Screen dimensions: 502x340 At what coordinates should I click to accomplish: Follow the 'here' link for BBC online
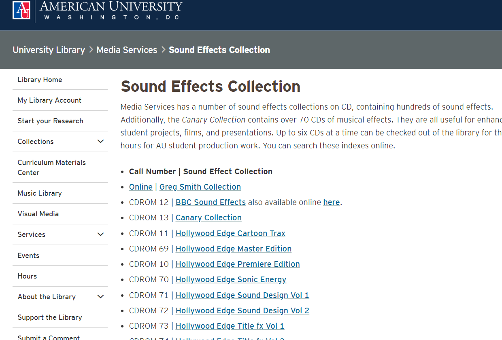(x=331, y=202)
